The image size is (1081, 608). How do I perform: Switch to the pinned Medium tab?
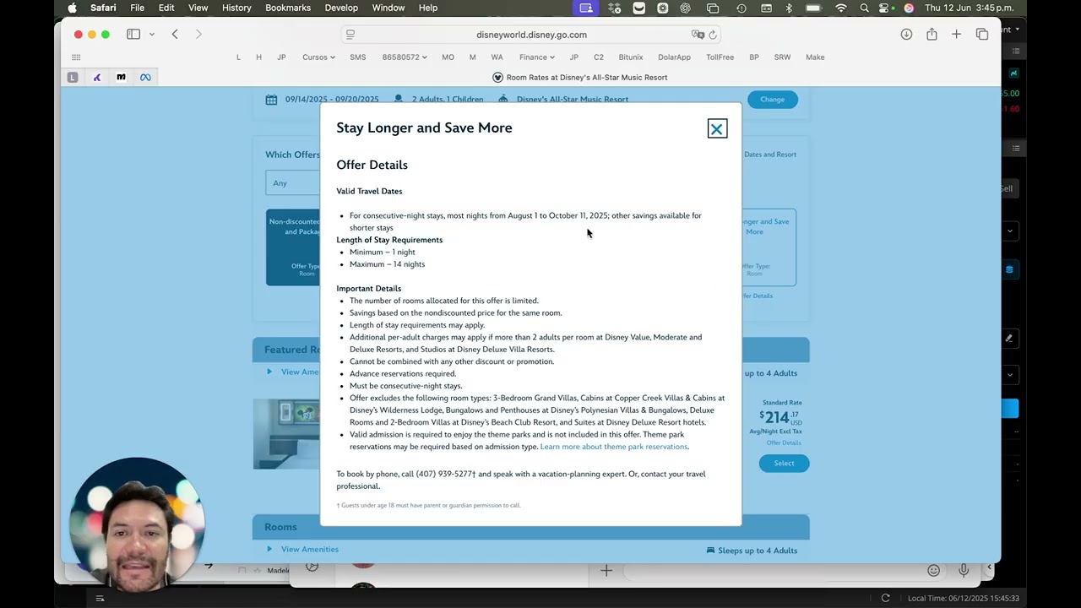121,78
